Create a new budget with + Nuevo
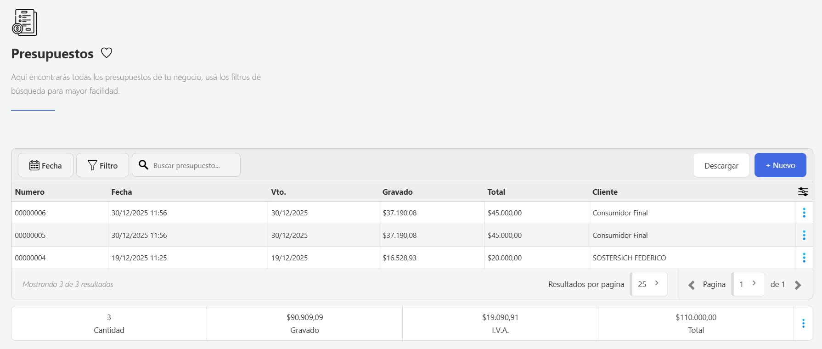The width and height of the screenshot is (822, 349). [780, 165]
